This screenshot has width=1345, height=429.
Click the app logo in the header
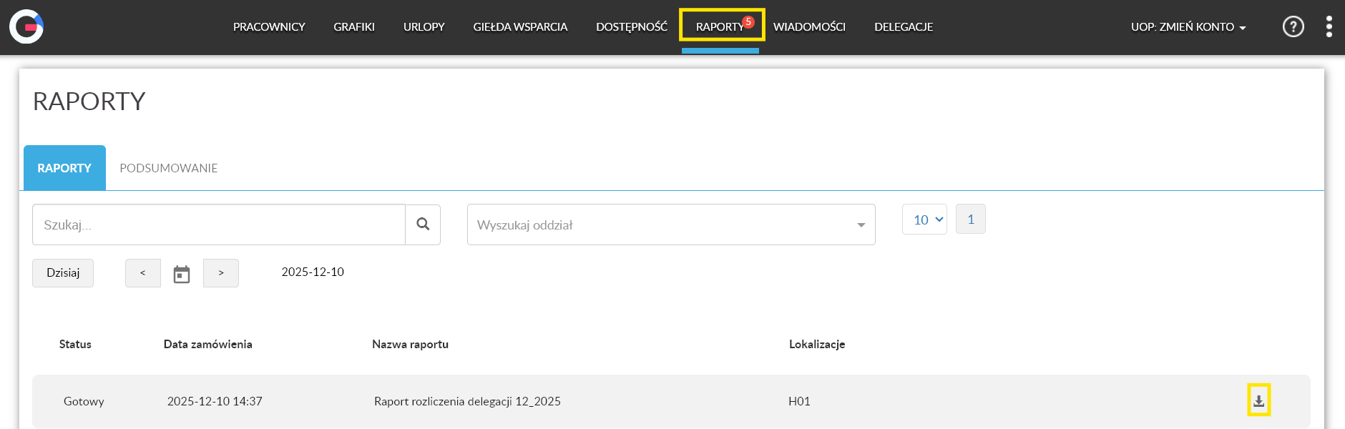click(26, 26)
